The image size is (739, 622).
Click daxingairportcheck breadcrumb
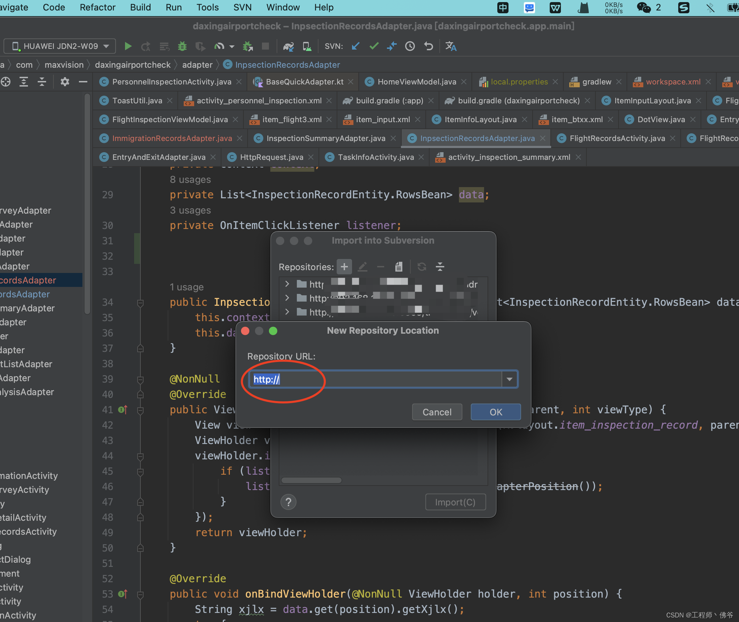coord(133,65)
